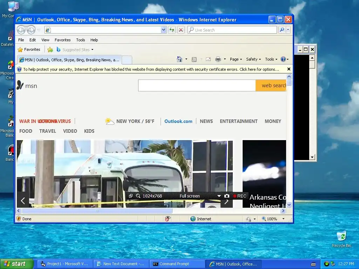Open a new blank tab
The image size is (359, 269).
pos(127,60)
